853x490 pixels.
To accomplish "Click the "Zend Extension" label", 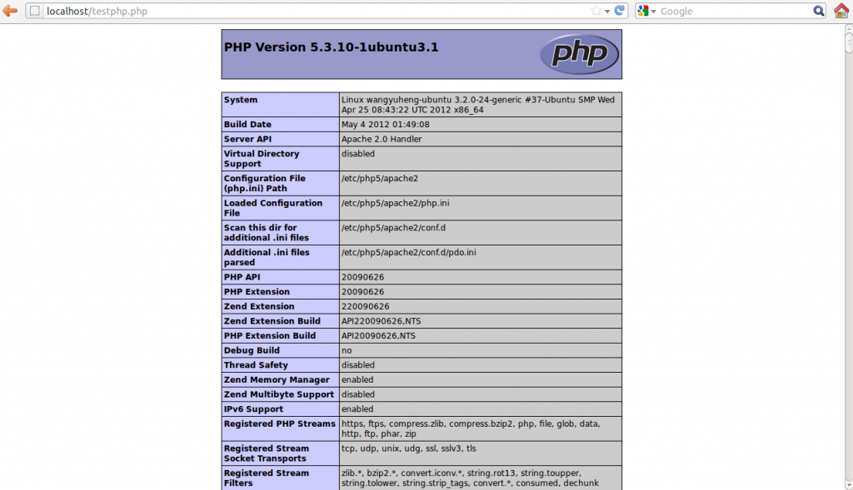I will click(259, 306).
